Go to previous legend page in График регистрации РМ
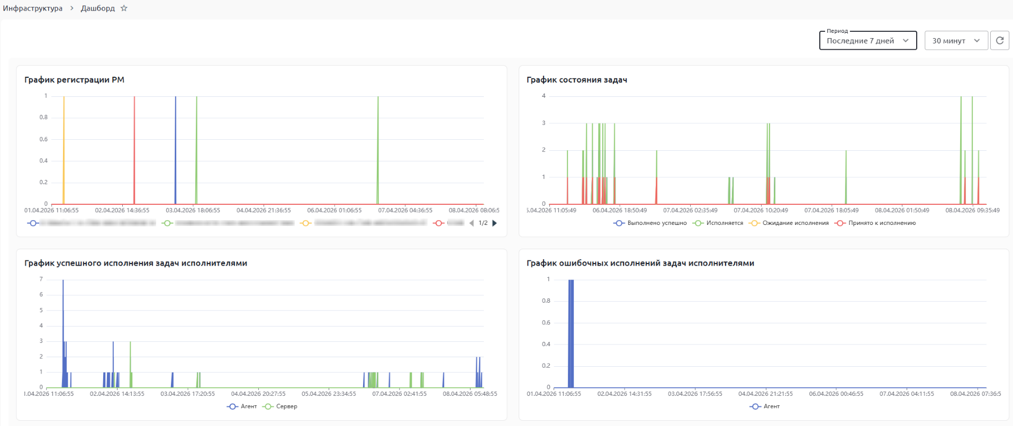Image resolution: width=1013 pixels, height=426 pixels. click(472, 223)
